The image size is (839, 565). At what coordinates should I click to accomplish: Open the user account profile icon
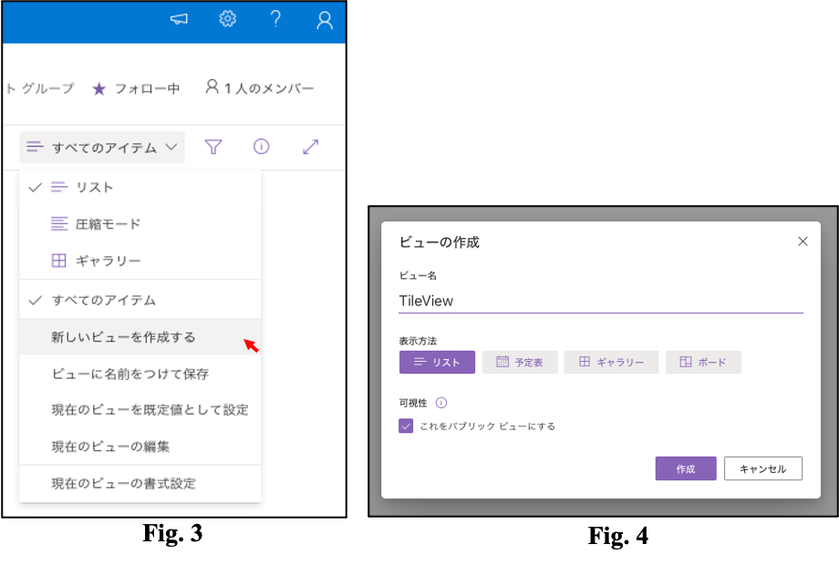tap(325, 20)
